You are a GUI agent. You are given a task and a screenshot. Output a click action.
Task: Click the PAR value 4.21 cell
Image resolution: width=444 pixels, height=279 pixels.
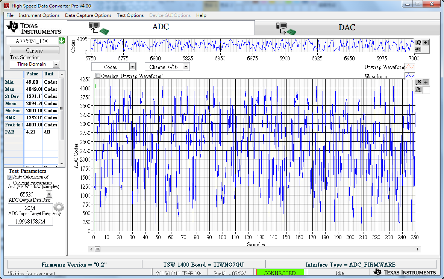click(33, 132)
